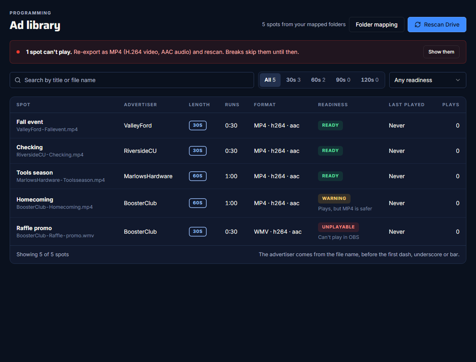The height and width of the screenshot is (362, 476).
Task: Click the 1:00 runtime in Tools season row
Action: click(x=231, y=176)
